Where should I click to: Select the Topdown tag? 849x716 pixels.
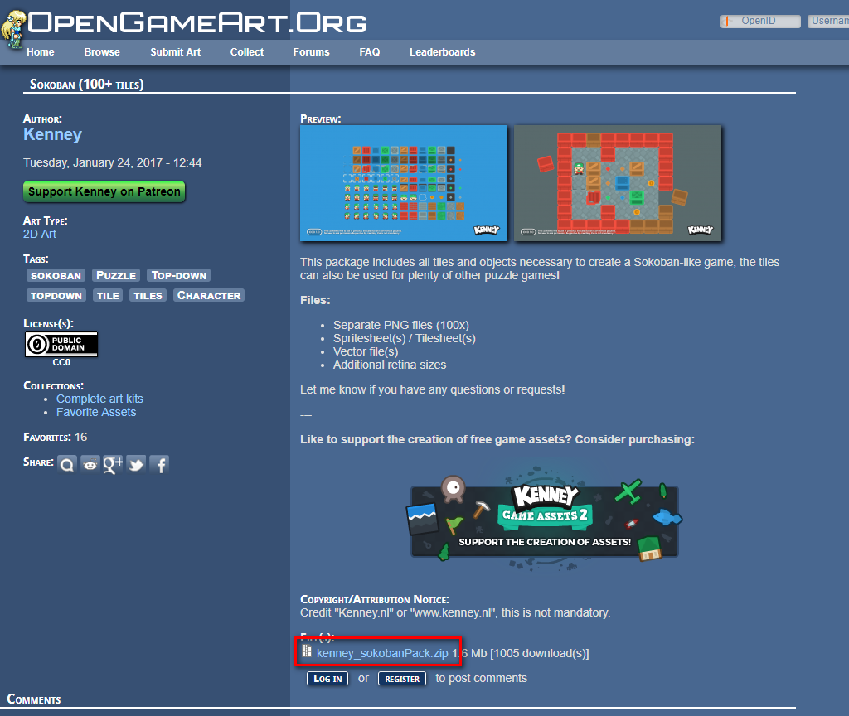56,296
